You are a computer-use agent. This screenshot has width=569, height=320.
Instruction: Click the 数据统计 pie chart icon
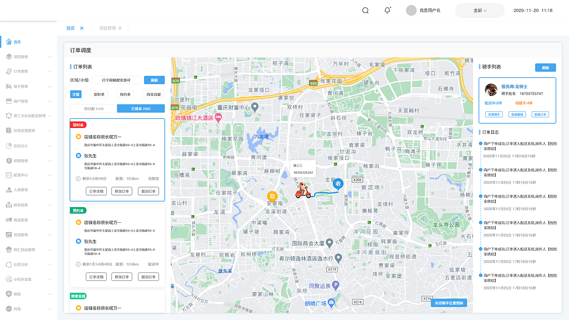(x=9, y=146)
